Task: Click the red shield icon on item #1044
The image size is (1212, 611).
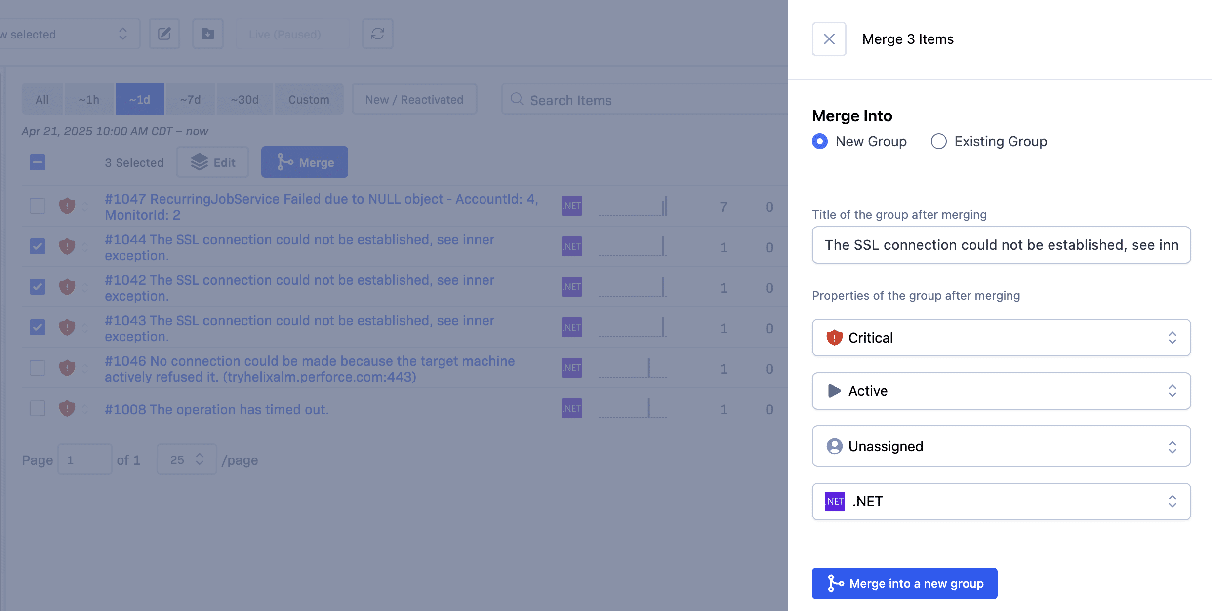Action: point(67,246)
